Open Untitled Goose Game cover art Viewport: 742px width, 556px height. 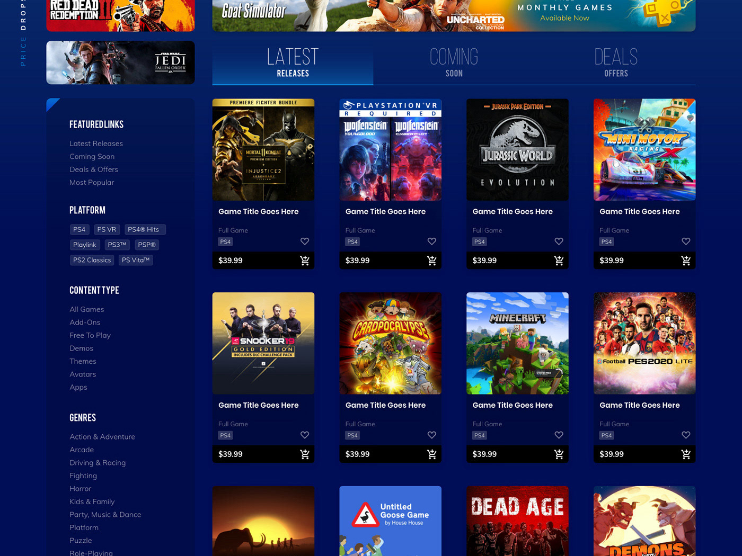click(391, 521)
